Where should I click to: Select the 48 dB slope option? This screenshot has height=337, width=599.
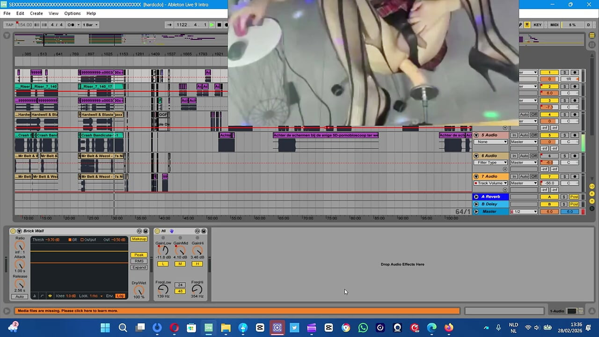tap(180, 291)
